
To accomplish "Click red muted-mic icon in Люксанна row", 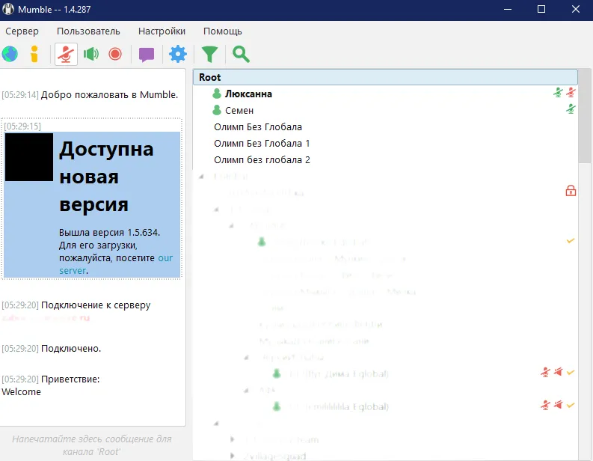I will point(571,92).
